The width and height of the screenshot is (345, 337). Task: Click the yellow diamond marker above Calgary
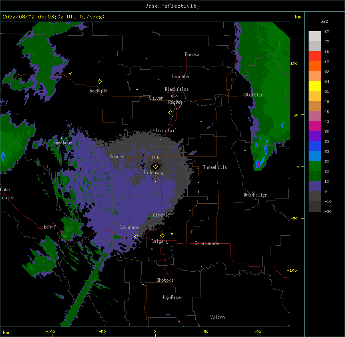click(162, 236)
